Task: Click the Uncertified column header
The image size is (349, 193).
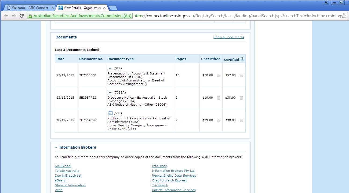Action: (211, 59)
